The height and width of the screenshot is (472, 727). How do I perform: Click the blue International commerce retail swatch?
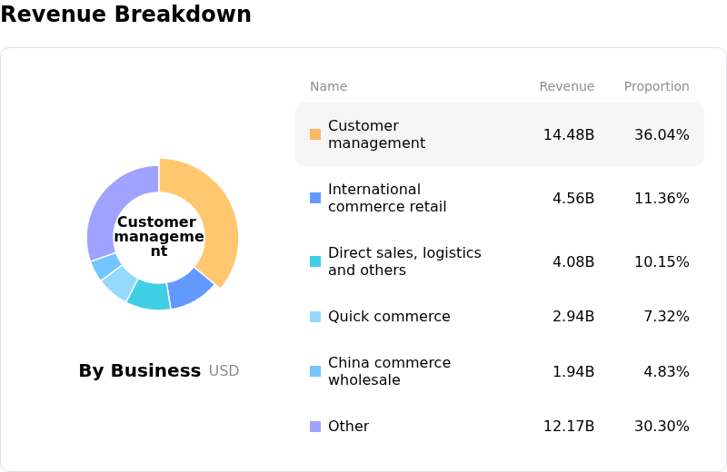(315, 198)
